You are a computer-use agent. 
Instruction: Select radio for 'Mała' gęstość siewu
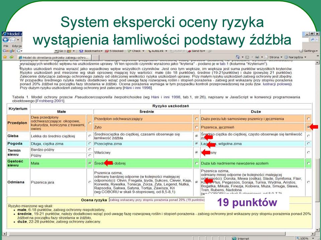(90, 163)
